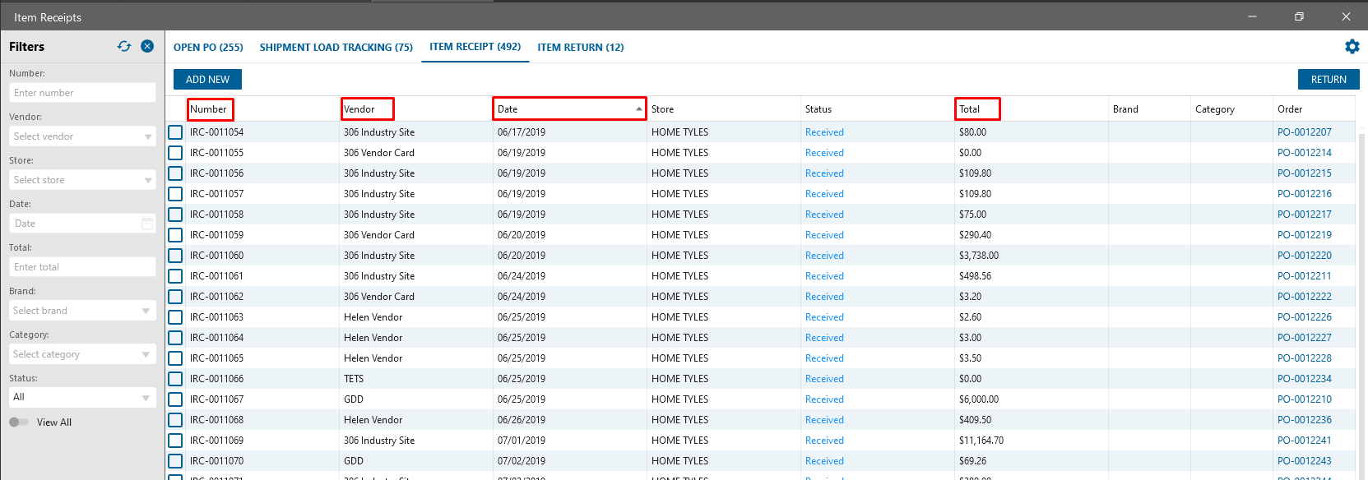Screen dimensions: 1368x480
Task: Focus the Enter total filter field
Action: coord(82,267)
